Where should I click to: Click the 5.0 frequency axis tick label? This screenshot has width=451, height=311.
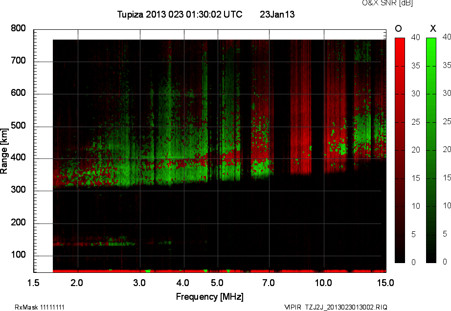tap(218, 283)
